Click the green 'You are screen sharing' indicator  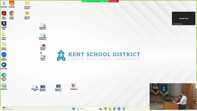point(94,1)
